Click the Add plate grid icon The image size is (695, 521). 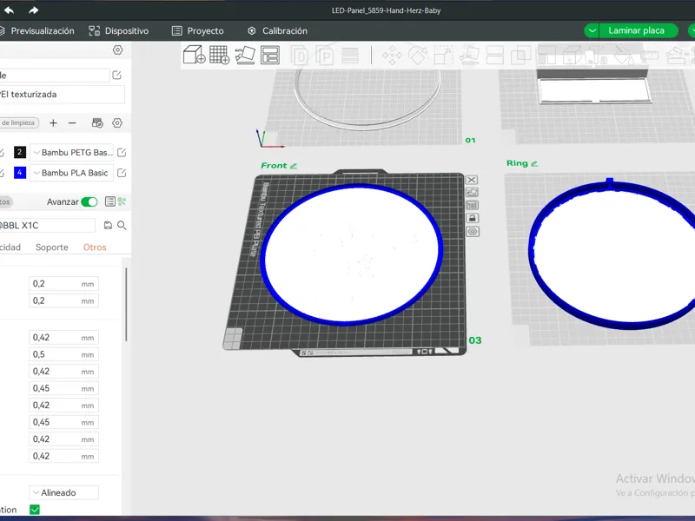[x=220, y=55]
